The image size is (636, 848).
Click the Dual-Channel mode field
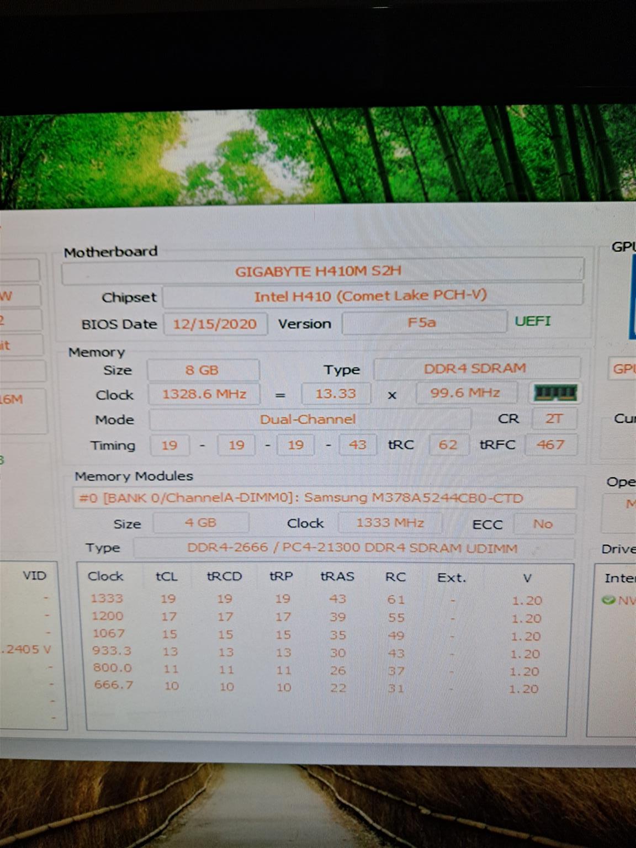coord(309,419)
